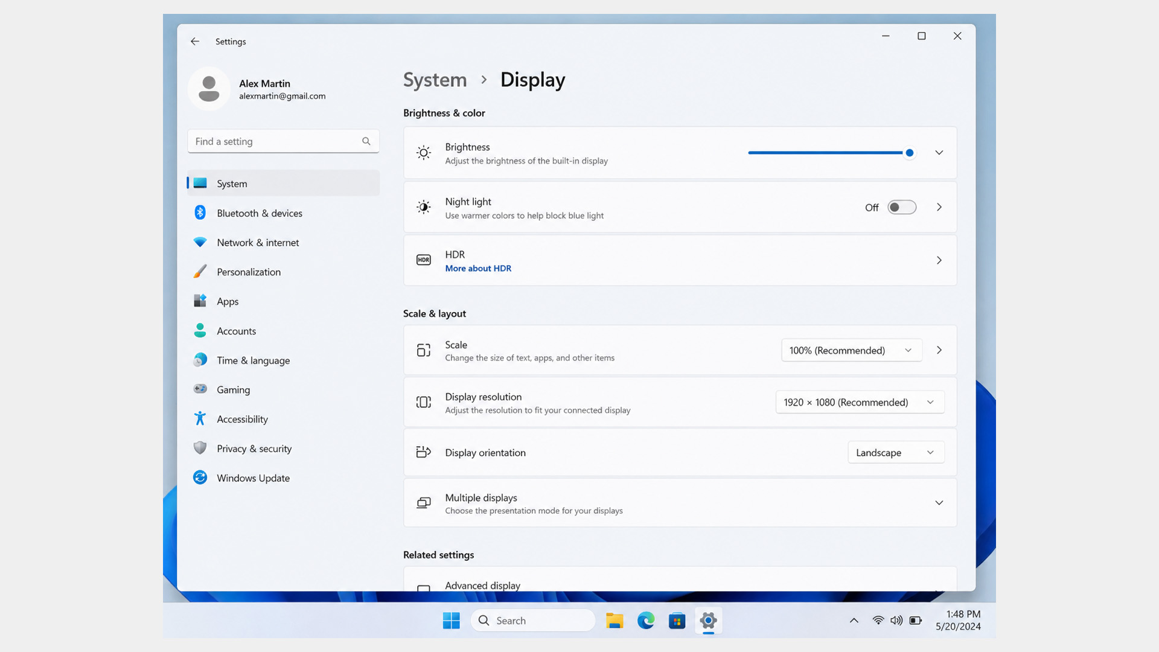Click the wifi tray icon
Screen dimensions: 1159x652
[x=878, y=621]
